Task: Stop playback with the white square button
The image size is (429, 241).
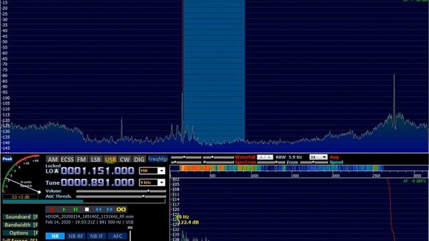Action: (x=86, y=210)
